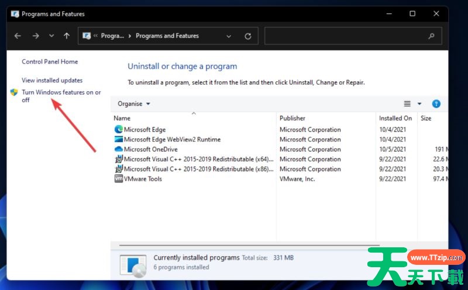Select Visual C++ 2015-2019 Redistributable (x86)
Viewport: 468px width, 290px height.
coord(198,169)
